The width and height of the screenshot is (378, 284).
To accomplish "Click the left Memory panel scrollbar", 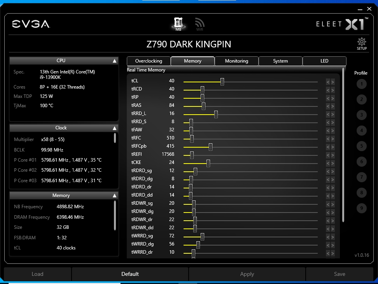I will (x=115, y=216).
